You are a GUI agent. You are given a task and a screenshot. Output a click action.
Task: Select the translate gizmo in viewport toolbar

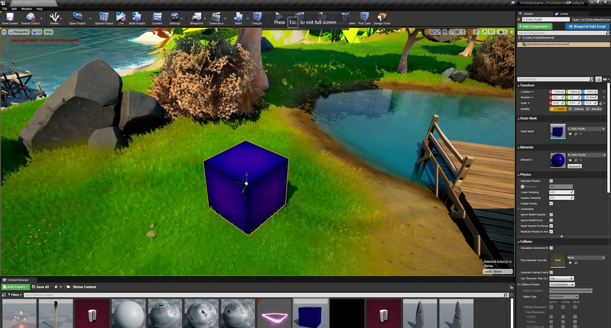pos(427,32)
